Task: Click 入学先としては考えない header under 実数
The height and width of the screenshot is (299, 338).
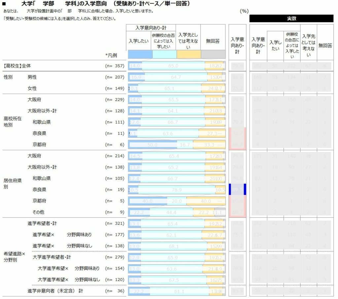Action: [309, 45]
